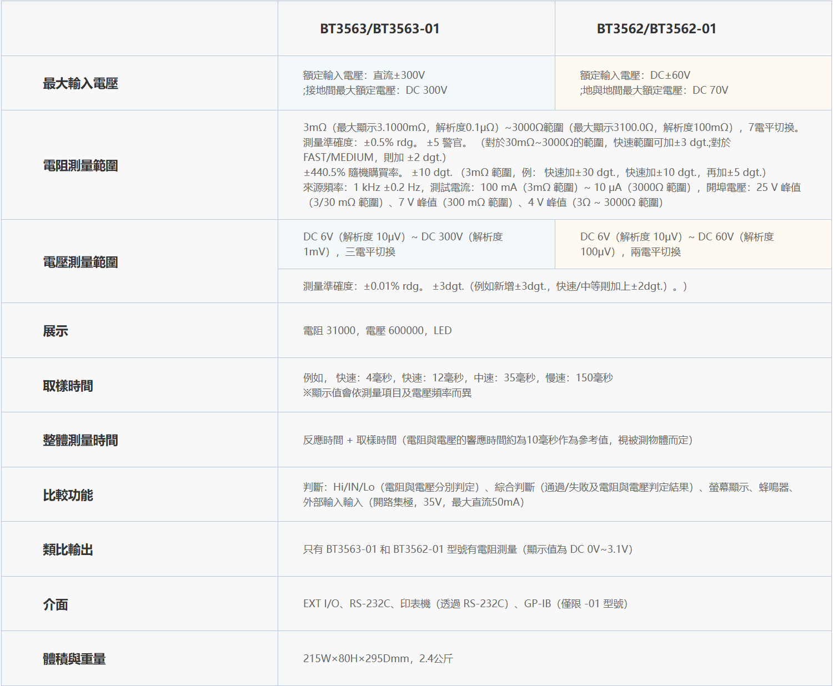
Task: Click the sampling times line starting 例如，快速：4毫秒
Action: [x=458, y=377]
